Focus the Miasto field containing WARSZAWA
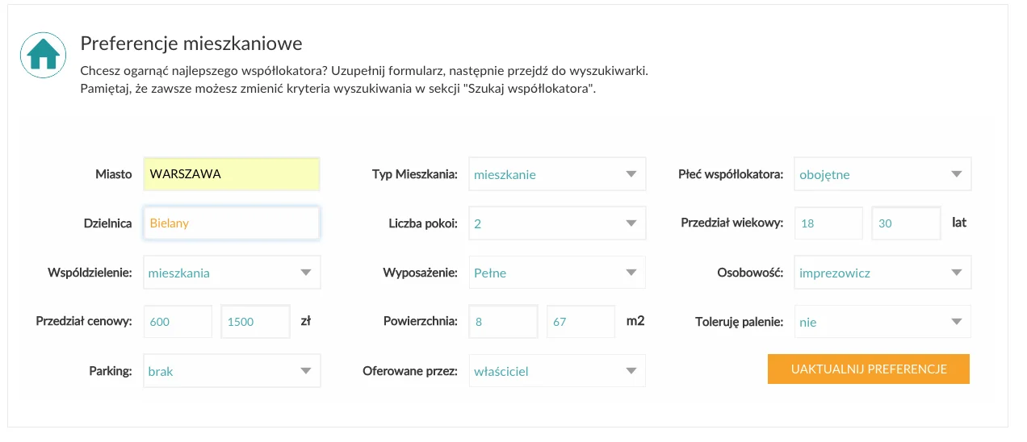This screenshot has height=442, width=1027. [x=232, y=174]
